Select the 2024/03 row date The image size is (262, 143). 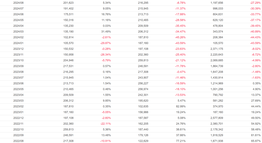18,32
